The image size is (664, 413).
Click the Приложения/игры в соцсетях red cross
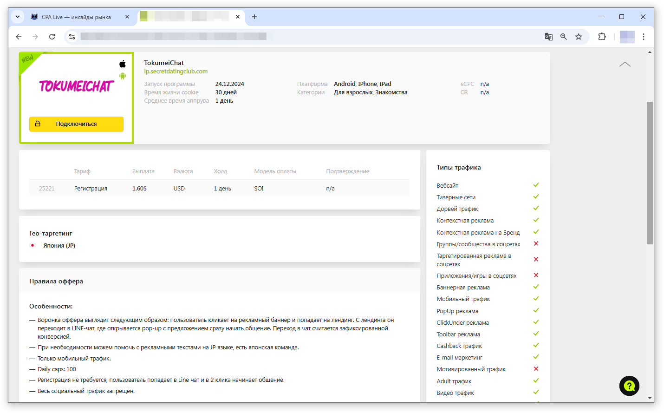coord(536,275)
